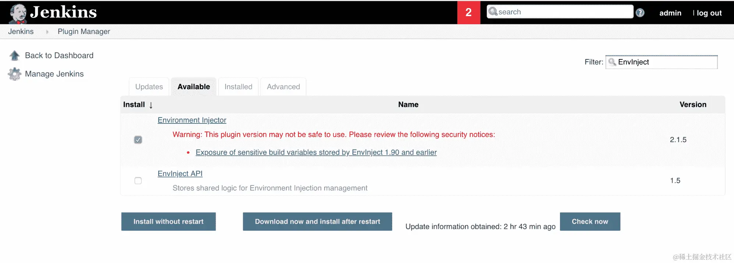Click the Stores shared logic description text

point(270,188)
